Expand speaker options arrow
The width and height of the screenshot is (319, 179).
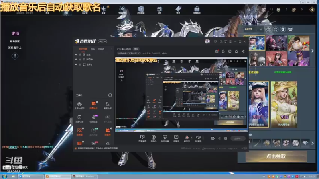(x=203, y=138)
